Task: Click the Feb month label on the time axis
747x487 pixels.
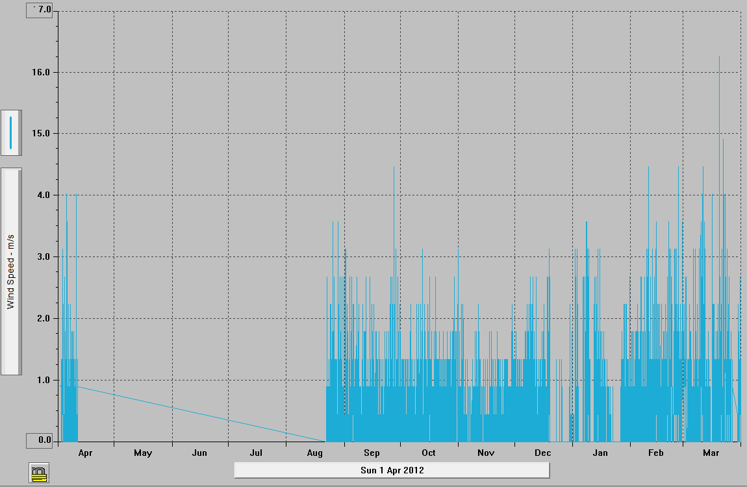Action: [x=656, y=453]
